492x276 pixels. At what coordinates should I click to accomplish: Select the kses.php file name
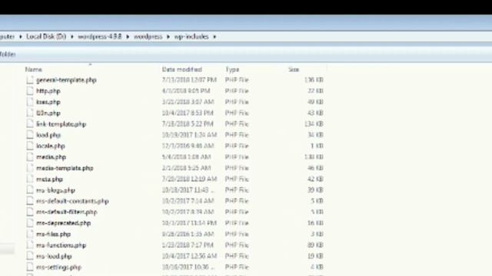(48, 102)
